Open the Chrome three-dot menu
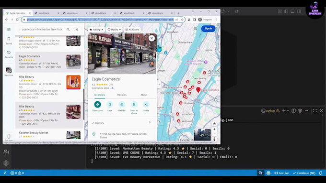Viewport: 326px width, 183px height. 217,20
